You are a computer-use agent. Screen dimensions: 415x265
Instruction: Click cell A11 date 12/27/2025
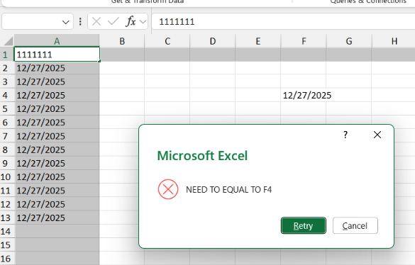click(x=57, y=191)
